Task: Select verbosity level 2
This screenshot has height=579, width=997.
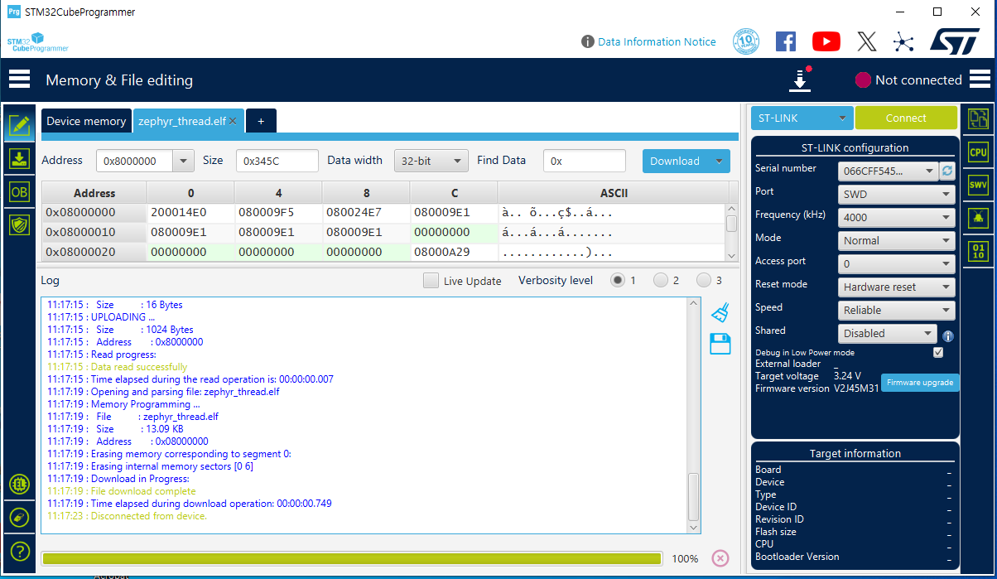Action: 660,280
